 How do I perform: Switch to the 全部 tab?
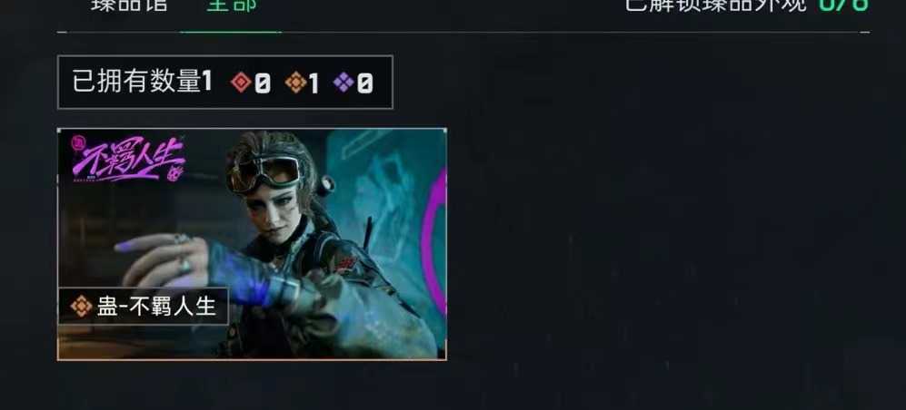pos(232,5)
